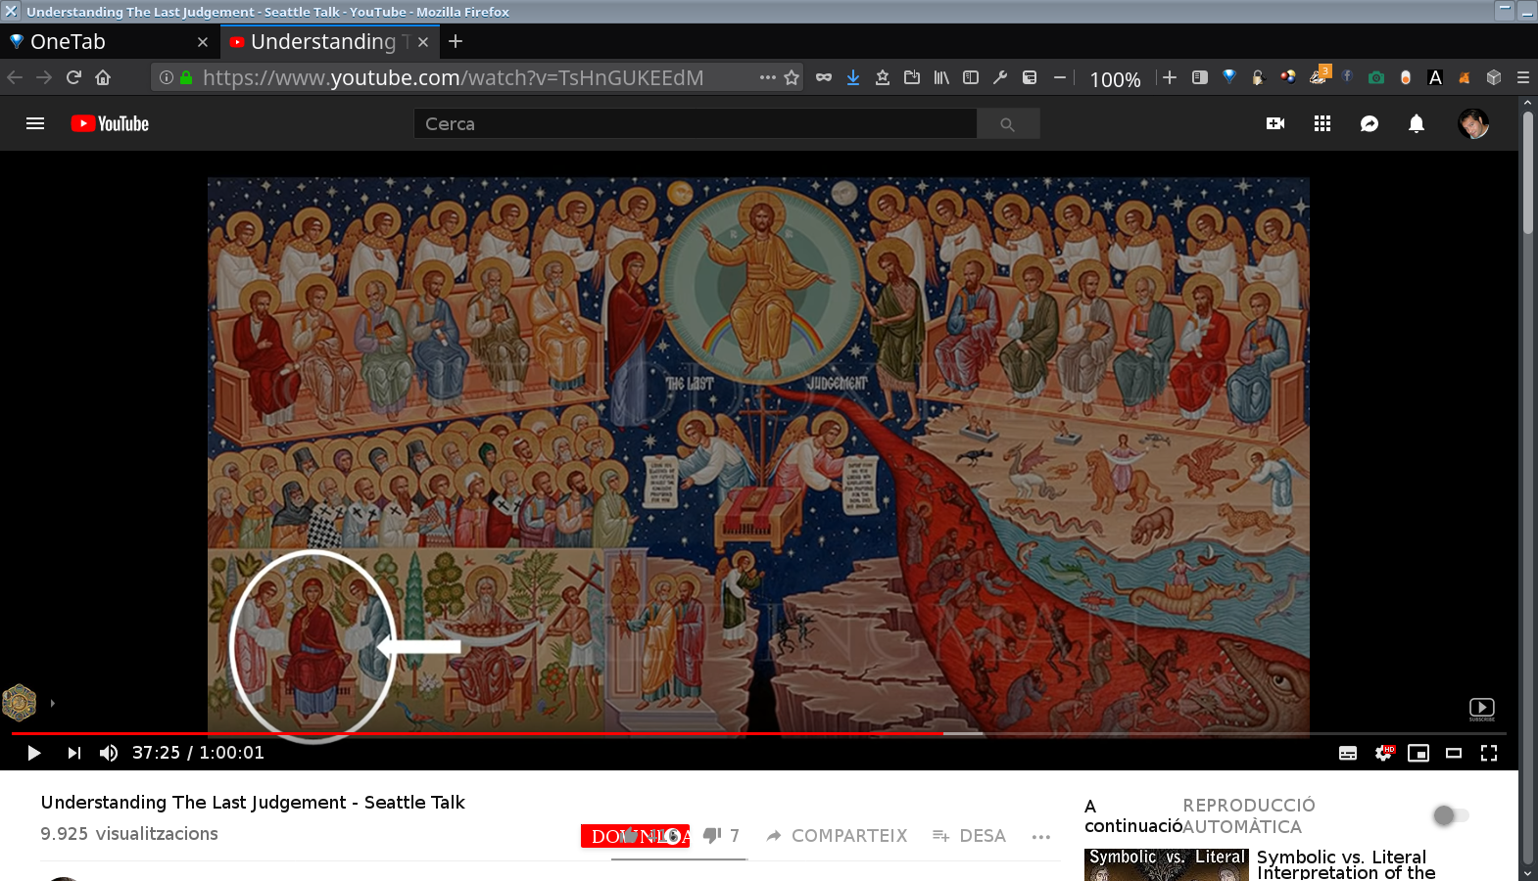Open the more actions ellipsis menu
This screenshot has height=881, width=1538.
click(1041, 836)
